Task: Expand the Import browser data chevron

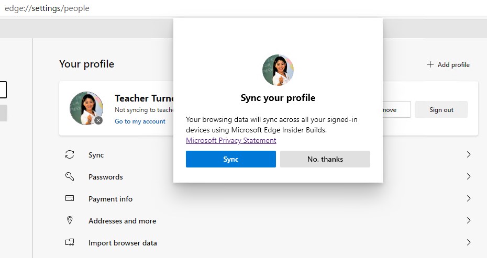Action: pos(469,242)
